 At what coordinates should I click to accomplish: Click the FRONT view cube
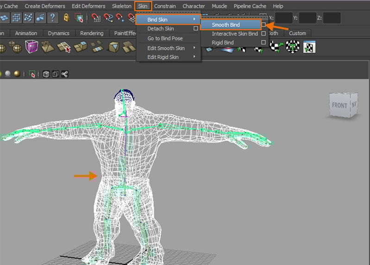340,106
